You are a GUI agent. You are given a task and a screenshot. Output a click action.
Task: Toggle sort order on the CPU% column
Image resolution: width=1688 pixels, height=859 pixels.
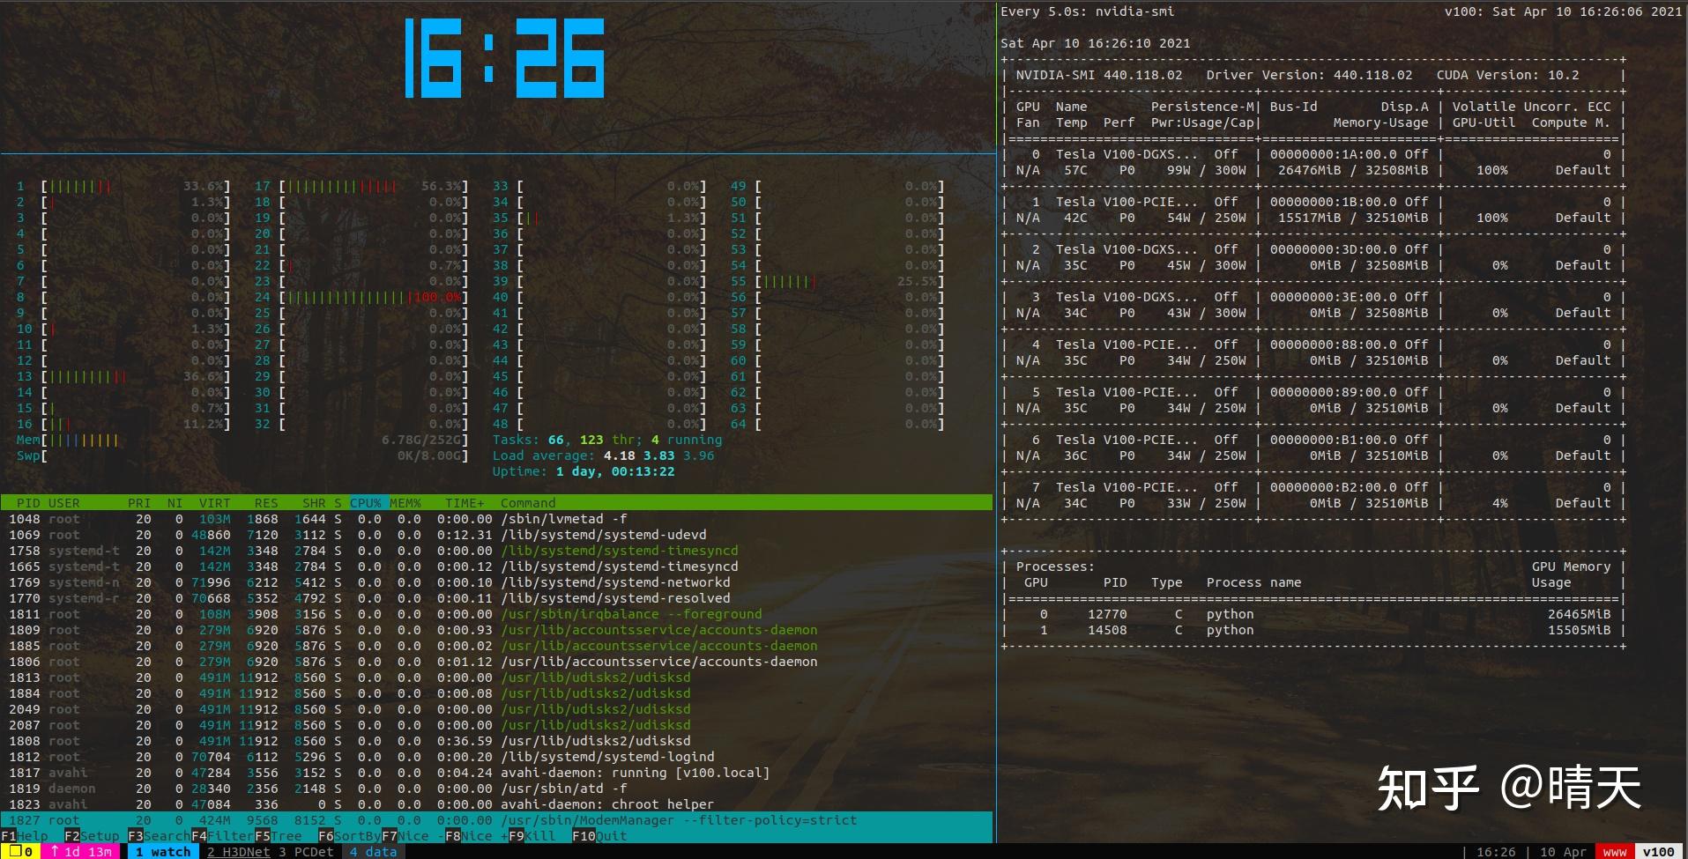[365, 502]
